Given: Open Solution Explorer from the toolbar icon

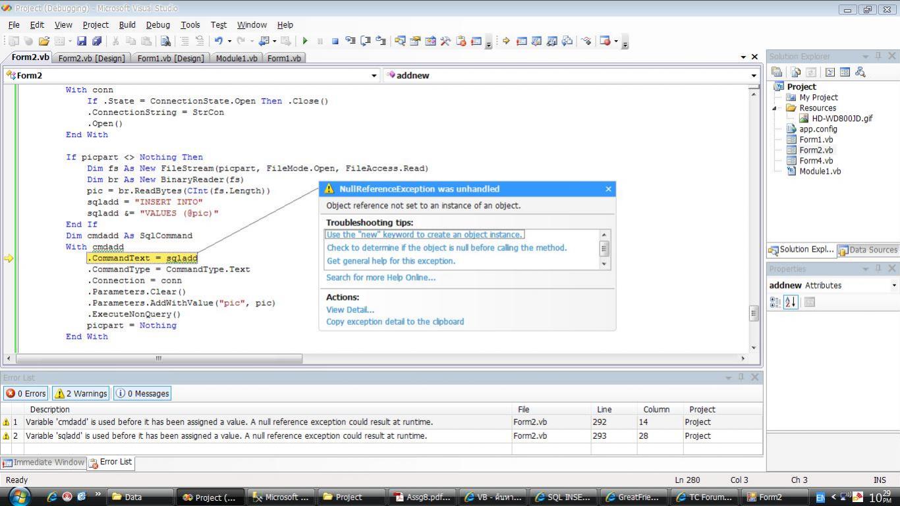Looking at the screenshot, I should tap(400, 41).
